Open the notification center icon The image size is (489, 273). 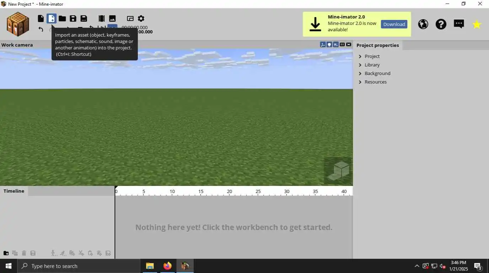478,266
